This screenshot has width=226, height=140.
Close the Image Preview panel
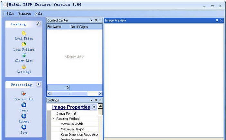click(221, 21)
